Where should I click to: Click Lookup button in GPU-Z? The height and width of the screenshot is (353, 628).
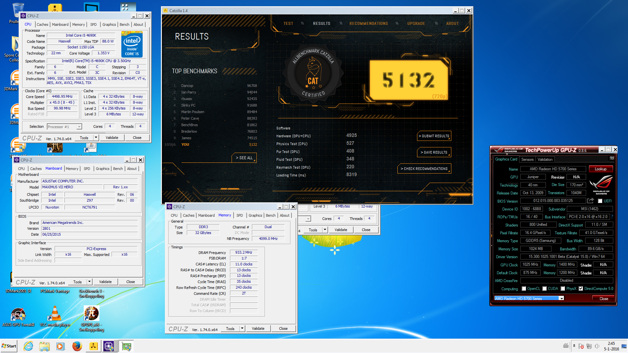click(x=600, y=169)
